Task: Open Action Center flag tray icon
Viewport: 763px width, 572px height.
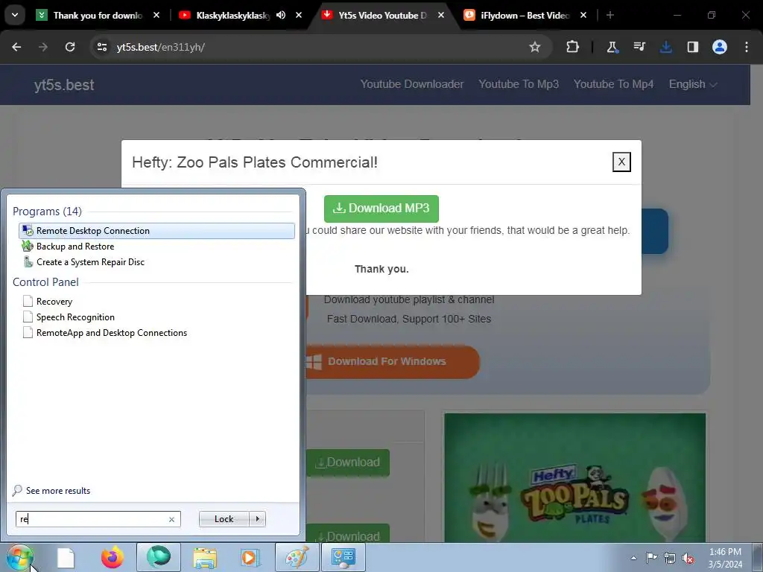Action: coord(651,558)
